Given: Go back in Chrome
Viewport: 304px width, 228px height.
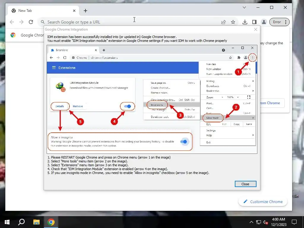Looking at the screenshot, I should 12,22.
